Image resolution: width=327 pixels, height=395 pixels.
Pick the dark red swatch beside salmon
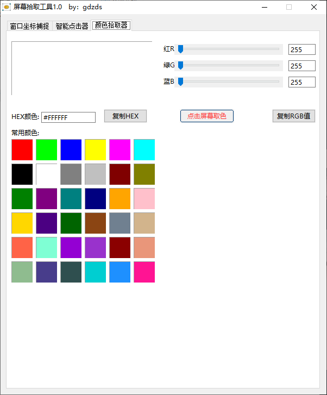[x=120, y=247]
